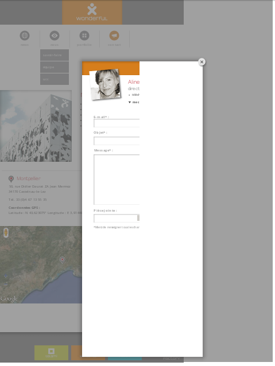
Task: Close the contact popup with the X button
Action: tap(202, 62)
